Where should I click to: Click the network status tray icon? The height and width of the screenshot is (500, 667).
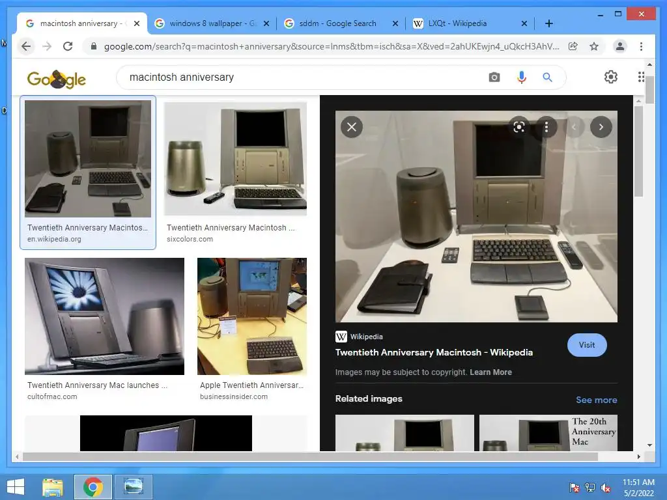(x=590, y=488)
